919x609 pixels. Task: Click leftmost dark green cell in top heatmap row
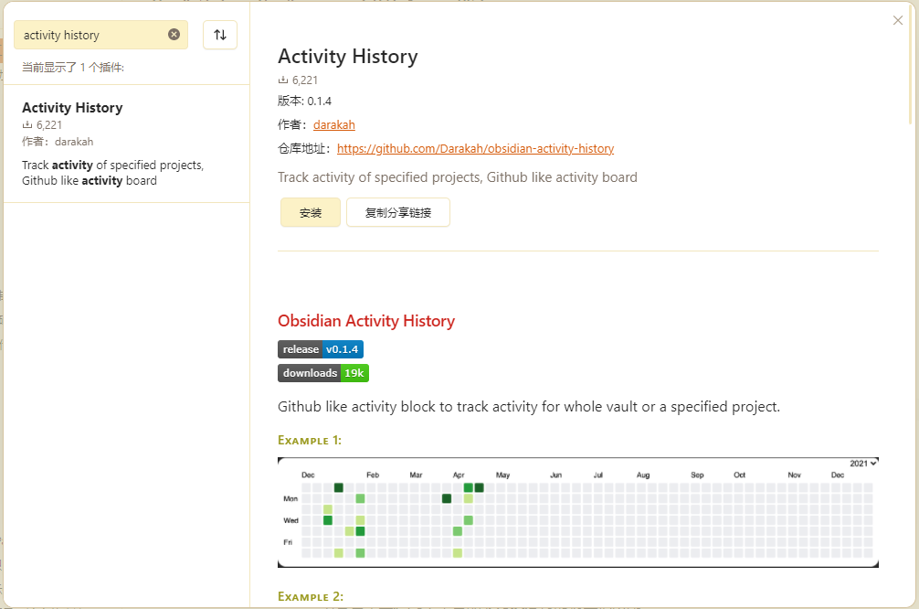(x=339, y=488)
